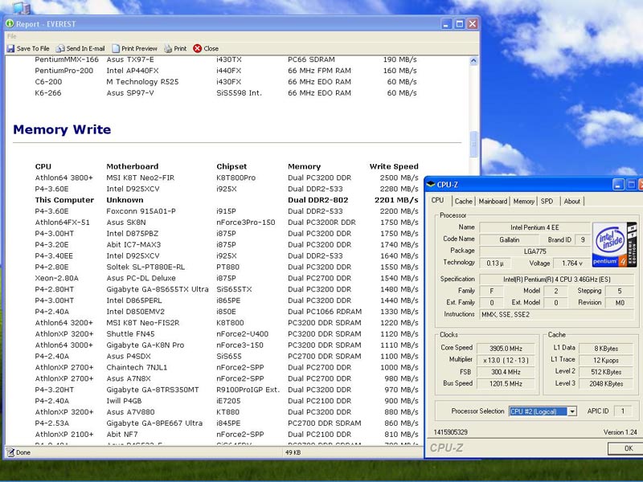This screenshot has width=643, height=482.
Task: Click the Memory Write heading
Action: pos(62,129)
